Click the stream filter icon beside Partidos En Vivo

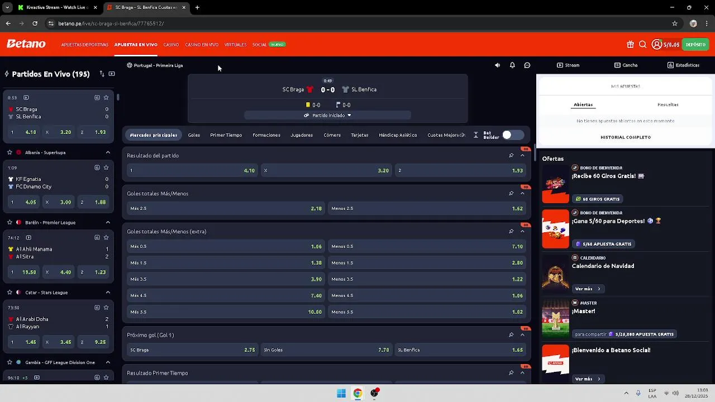pos(112,74)
